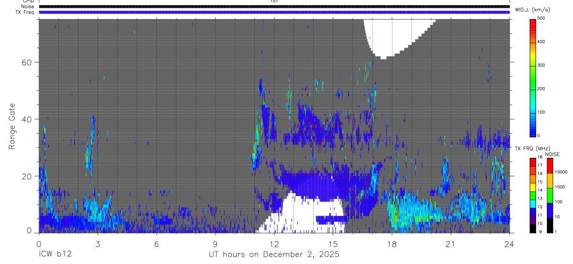Click the "UT hours on December 2, 2025" label

[x=273, y=255]
